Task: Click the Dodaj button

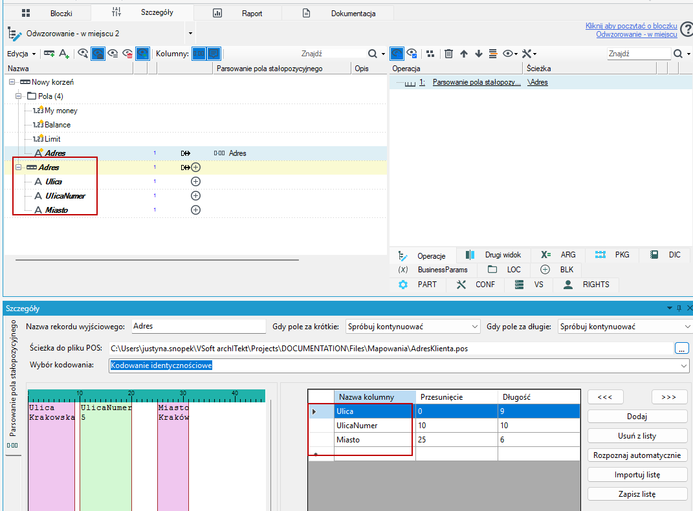Action: (637, 417)
